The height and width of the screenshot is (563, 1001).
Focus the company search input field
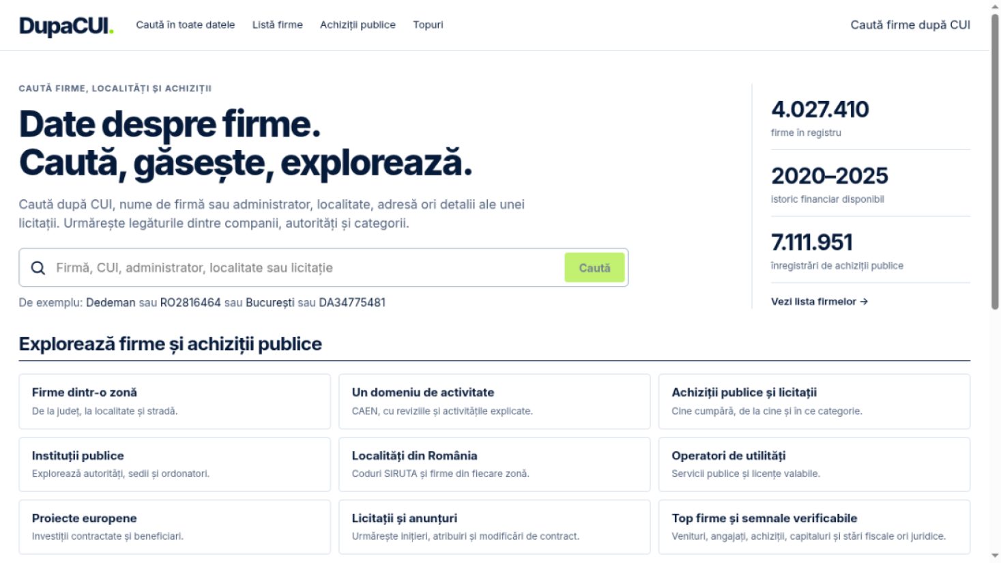(x=307, y=268)
